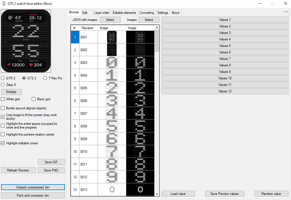The image size is (291, 200).
Task: Expand the Values 1 section
Action: click(225, 19)
